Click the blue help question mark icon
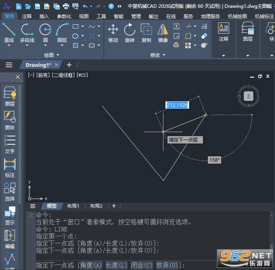The height and width of the screenshot is (270, 275). click(x=111, y=7)
